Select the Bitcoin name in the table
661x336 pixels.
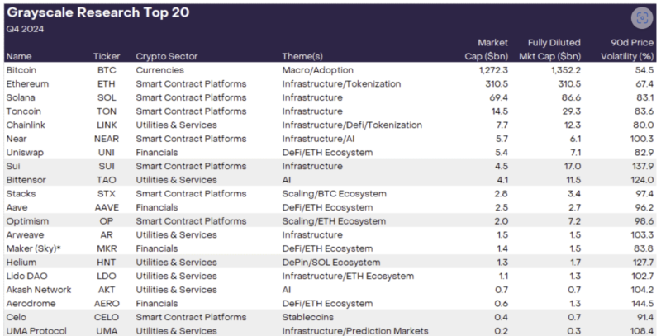(21, 70)
